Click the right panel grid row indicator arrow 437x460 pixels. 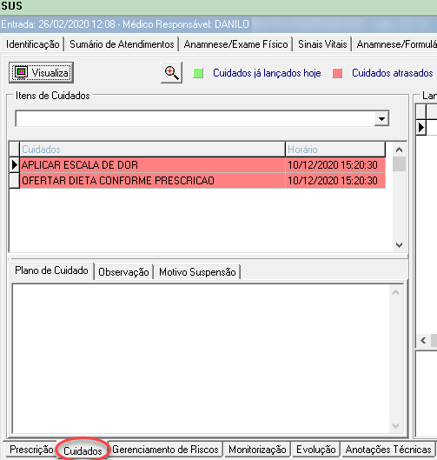(421, 127)
